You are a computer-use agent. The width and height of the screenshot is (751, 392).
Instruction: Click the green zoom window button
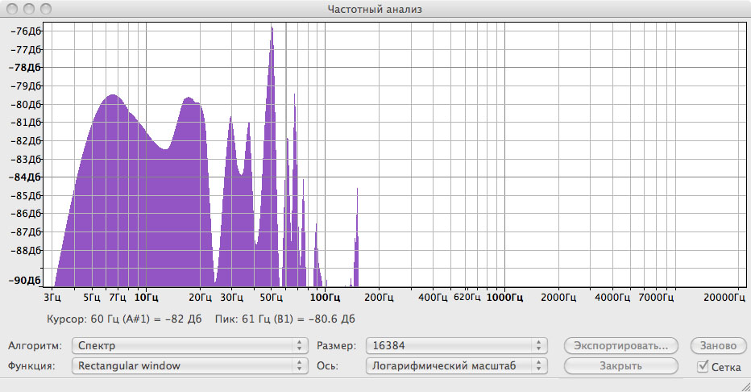[x=44, y=9]
